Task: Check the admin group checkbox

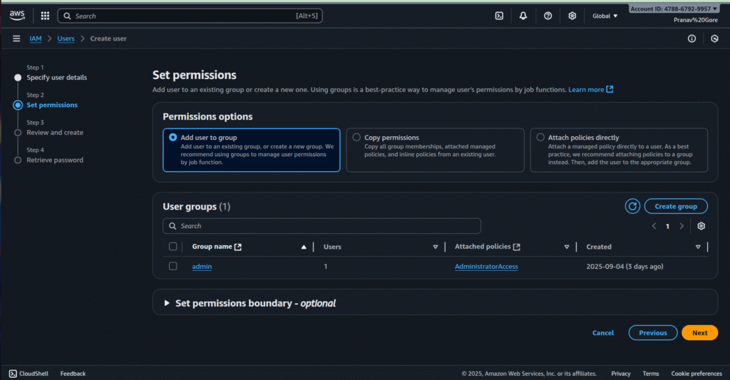Action: [173, 266]
